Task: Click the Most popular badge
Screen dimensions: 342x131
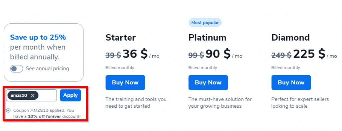Action: [205, 23]
